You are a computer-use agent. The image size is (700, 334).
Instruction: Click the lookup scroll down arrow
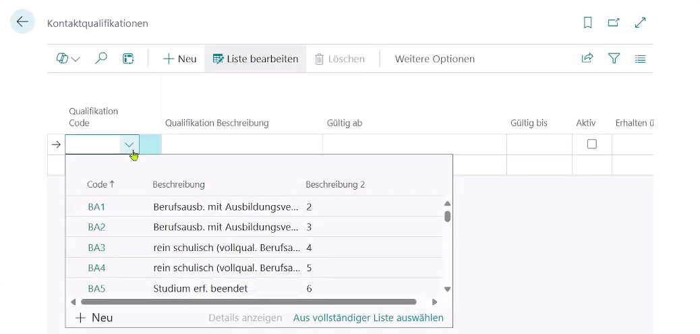point(447,289)
